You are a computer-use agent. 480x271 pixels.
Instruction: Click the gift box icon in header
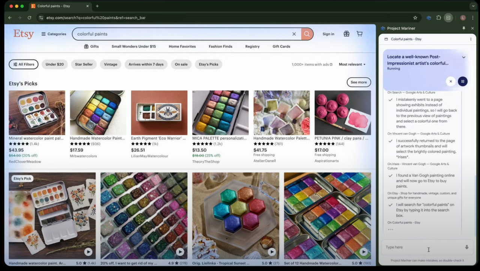[346, 34]
